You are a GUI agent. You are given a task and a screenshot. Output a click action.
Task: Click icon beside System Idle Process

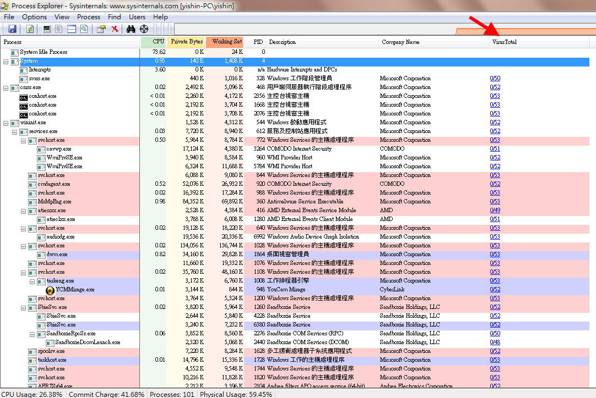[x=14, y=53]
